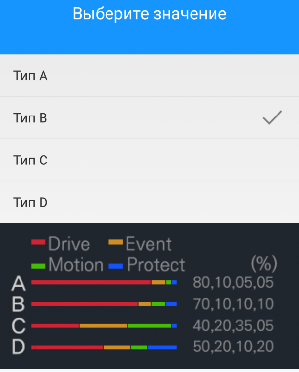This screenshot has height=372, width=299.
Task: Click the Motion legend label
Action: 76,264
